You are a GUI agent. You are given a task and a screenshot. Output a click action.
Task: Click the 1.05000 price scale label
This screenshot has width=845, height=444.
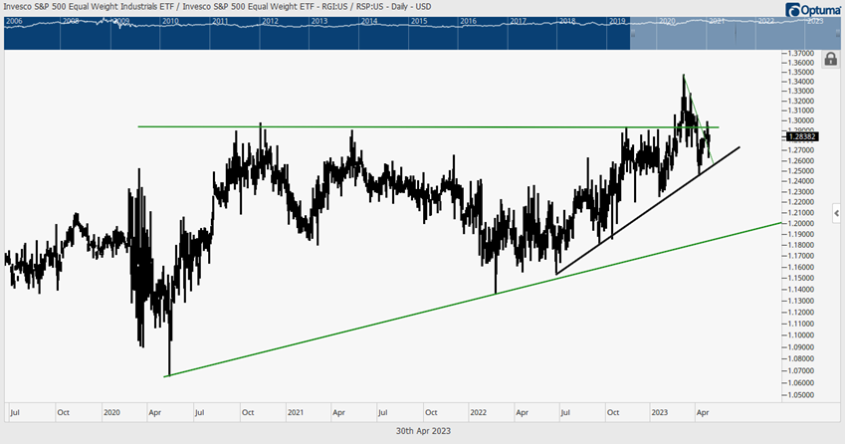[801, 395]
